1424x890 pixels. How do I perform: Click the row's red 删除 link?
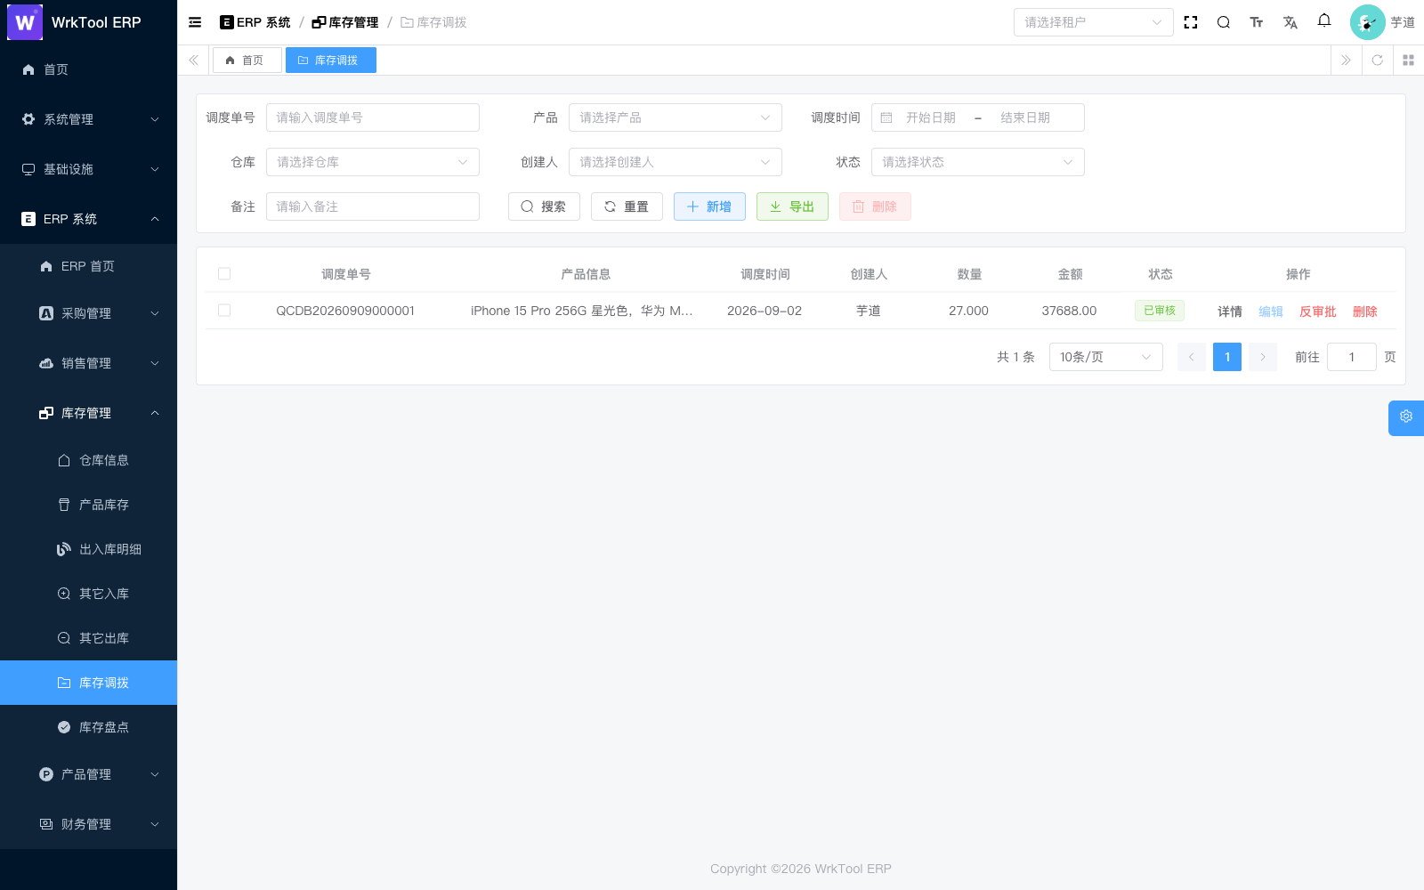click(x=1365, y=311)
